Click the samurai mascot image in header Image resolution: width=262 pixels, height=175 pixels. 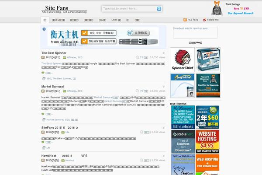(217, 8)
